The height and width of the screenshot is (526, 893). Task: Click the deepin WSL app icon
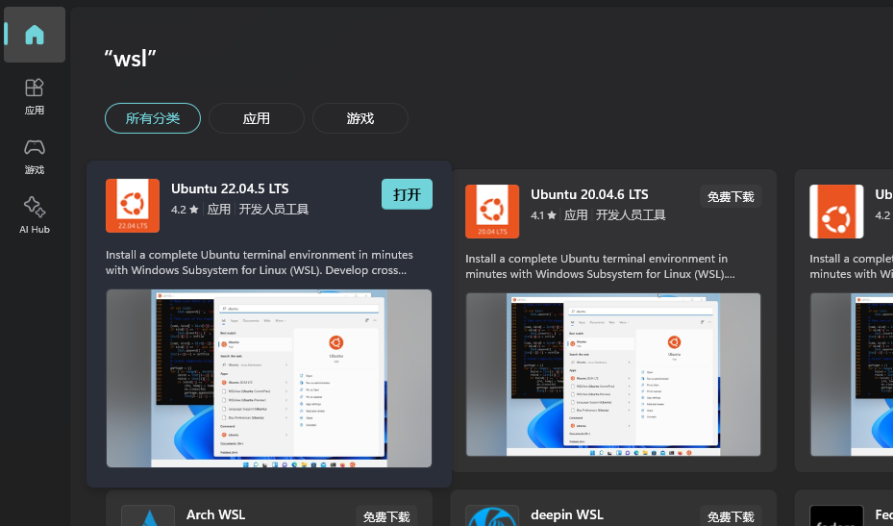(x=492, y=515)
